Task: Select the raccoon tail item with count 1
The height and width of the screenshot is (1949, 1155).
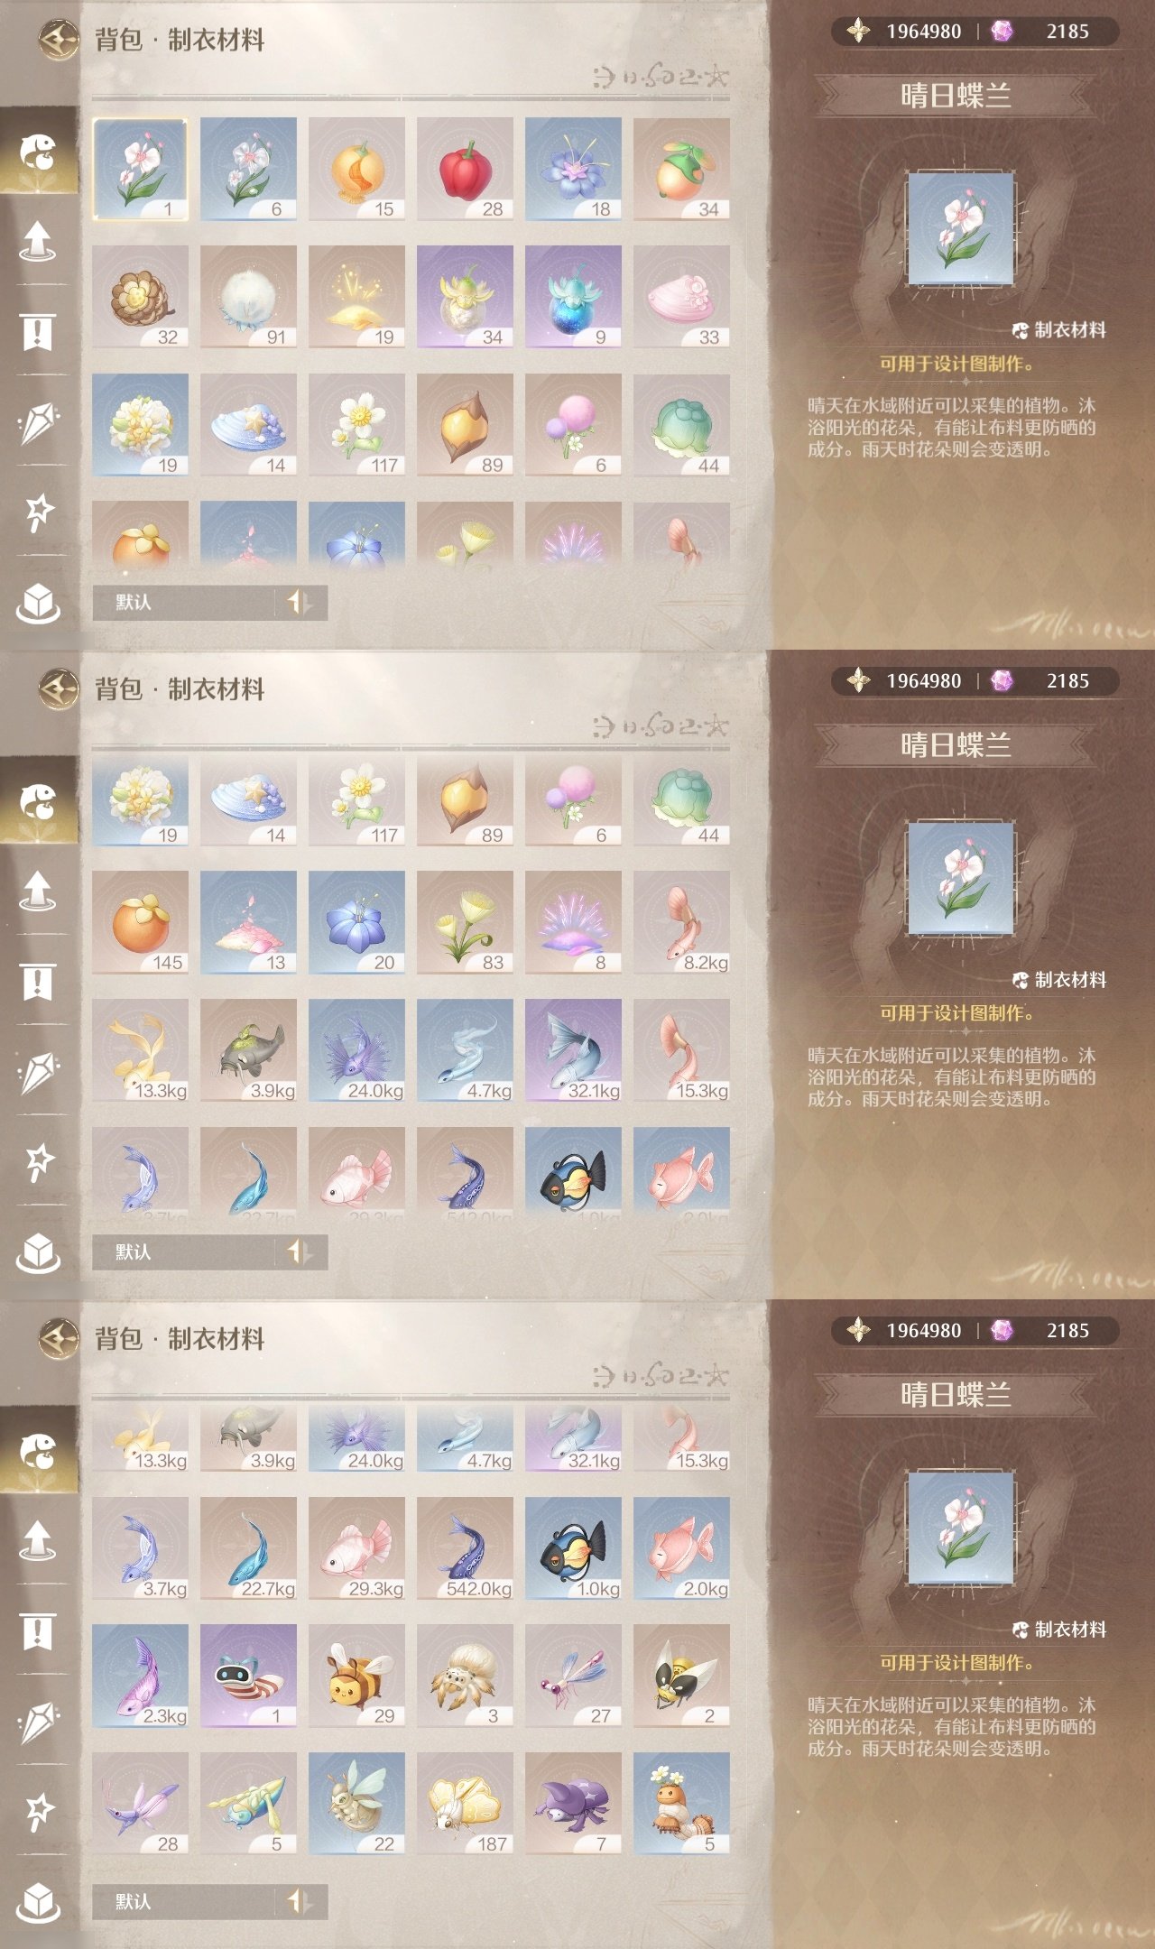Action: [248, 1676]
